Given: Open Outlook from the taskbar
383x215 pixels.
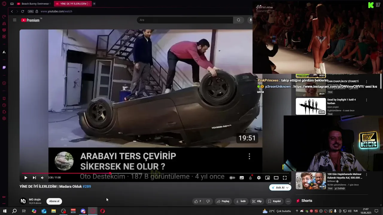Looking at the screenshot, I should point(44,211).
